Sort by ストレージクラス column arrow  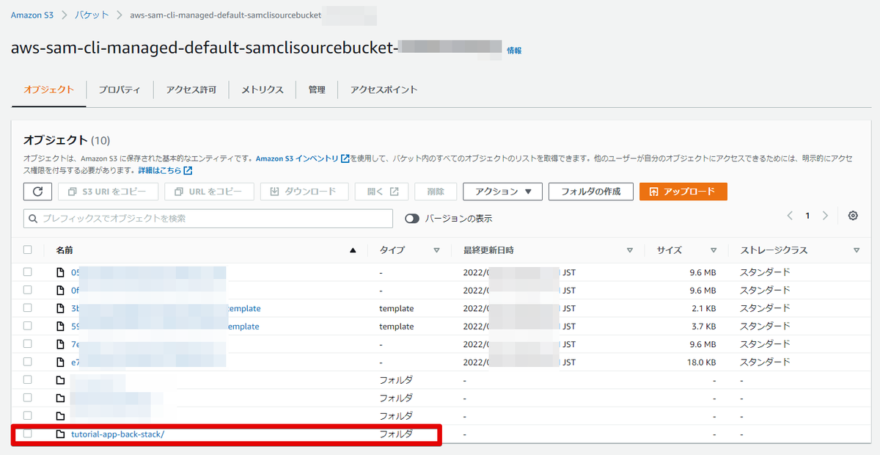(x=857, y=250)
